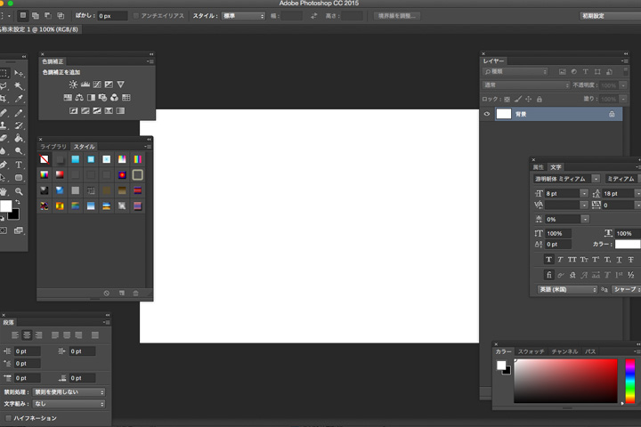Image resolution: width=641 pixels, height=427 pixels.
Task: Switch to the Properties tab
Action: click(x=539, y=167)
